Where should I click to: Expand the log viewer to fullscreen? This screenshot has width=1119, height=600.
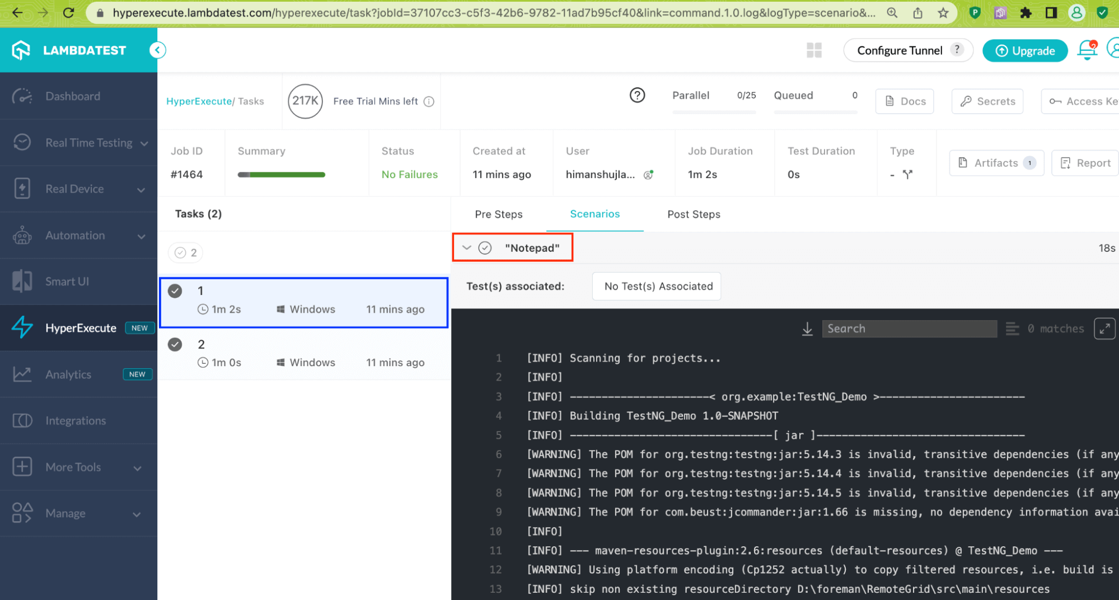click(1104, 329)
